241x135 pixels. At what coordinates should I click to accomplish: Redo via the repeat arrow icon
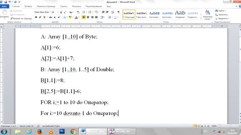click(x=15, y=2)
